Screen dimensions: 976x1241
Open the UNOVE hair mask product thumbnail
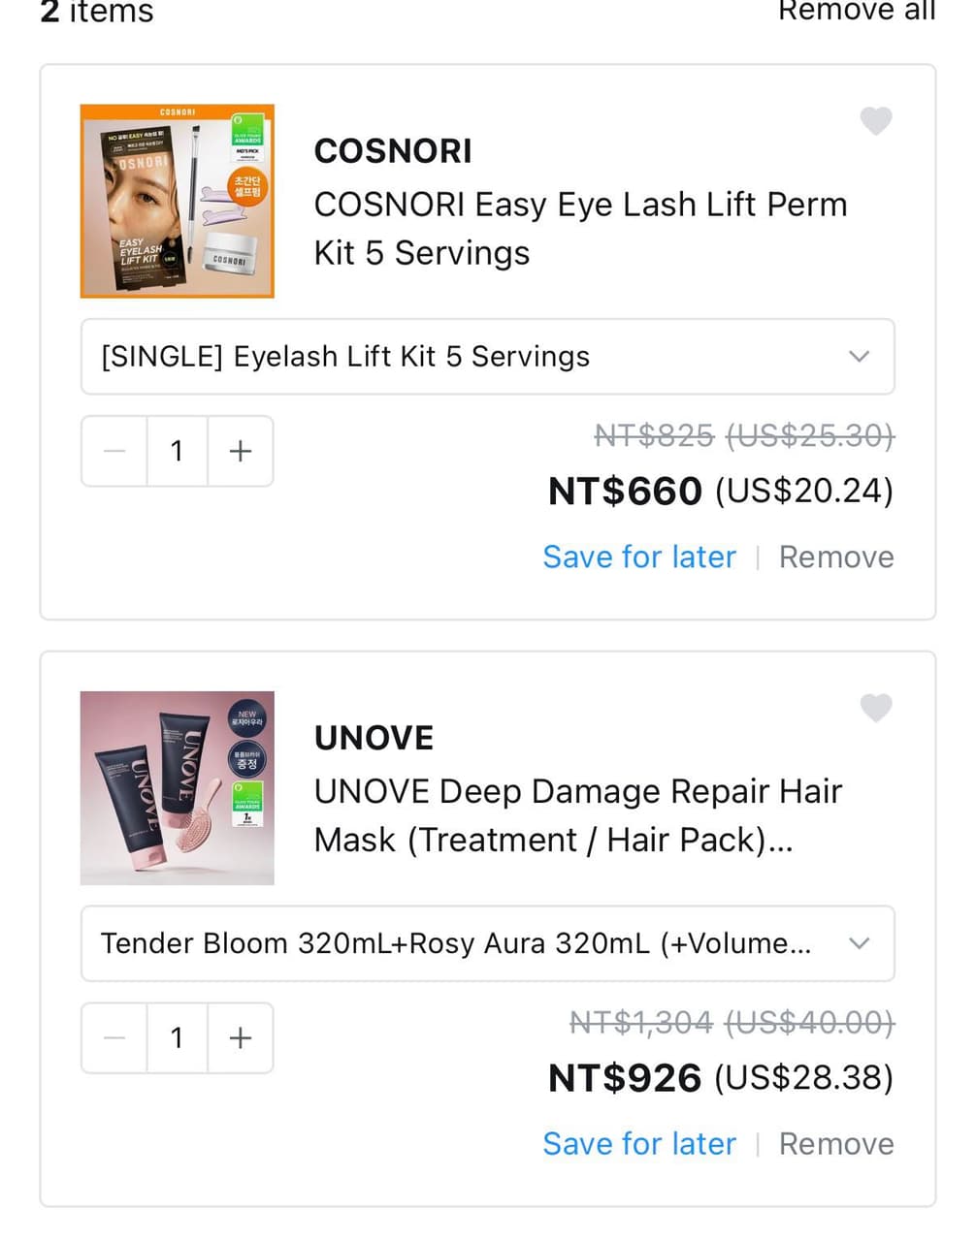[178, 788]
